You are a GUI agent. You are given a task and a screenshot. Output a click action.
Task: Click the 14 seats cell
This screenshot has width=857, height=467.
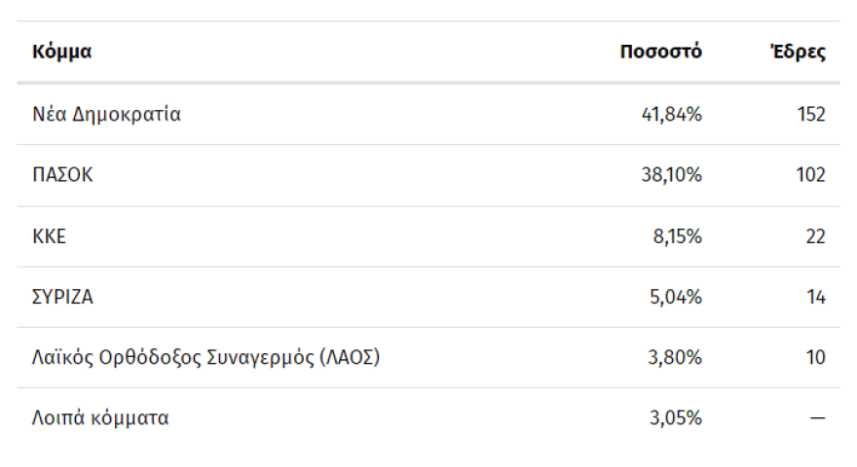pyautogui.click(x=815, y=297)
